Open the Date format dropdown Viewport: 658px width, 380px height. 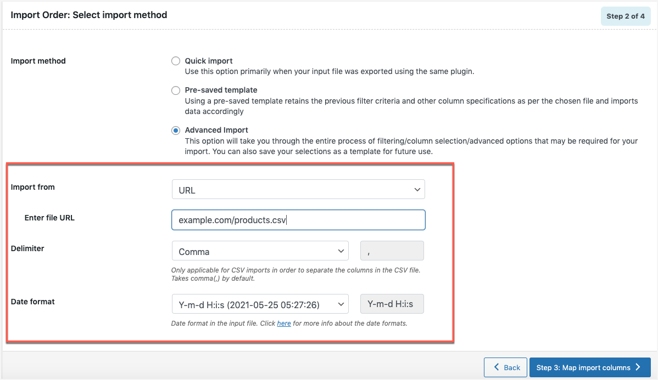click(260, 303)
